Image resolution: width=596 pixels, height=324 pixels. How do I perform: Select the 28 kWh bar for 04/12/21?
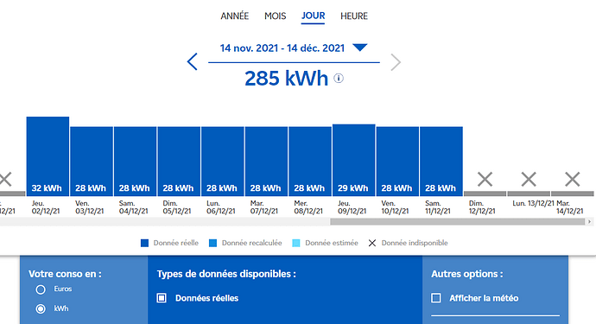click(135, 162)
